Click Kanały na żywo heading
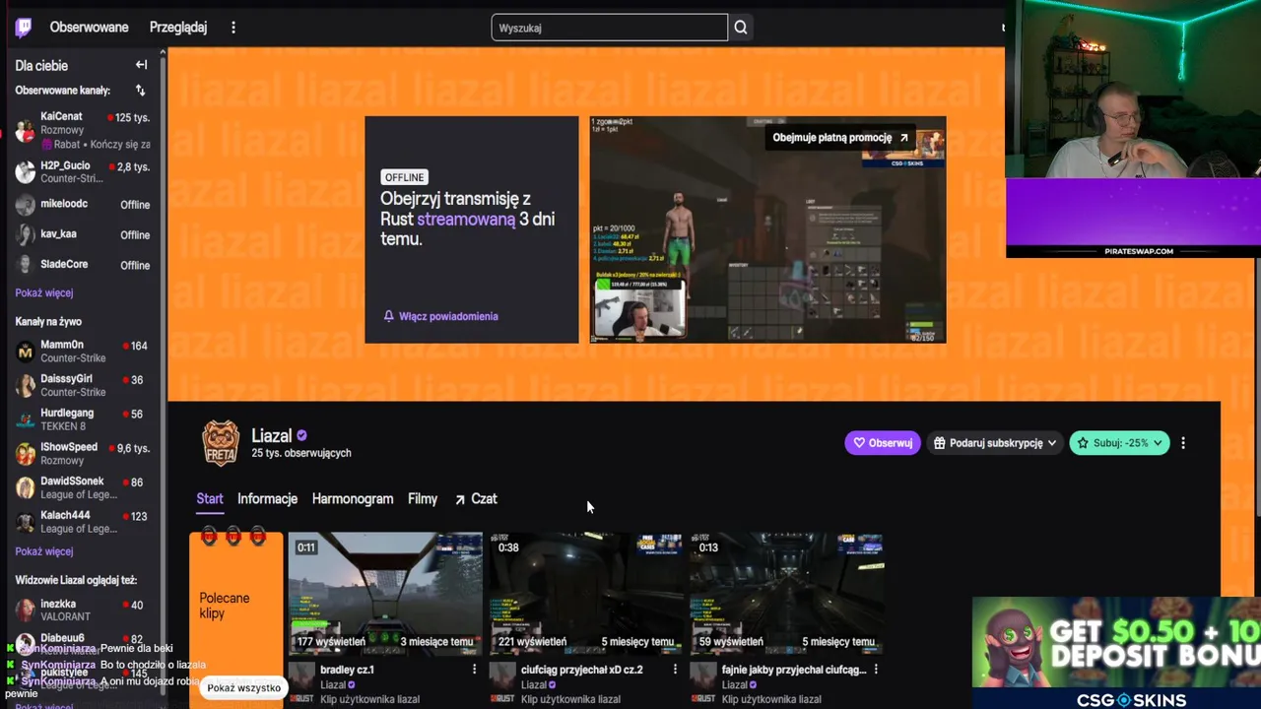 tap(48, 321)
